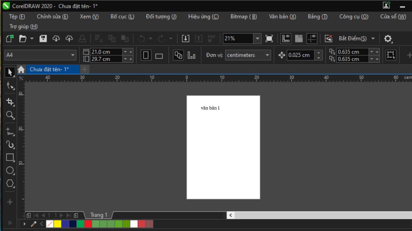Click the nudge distance 0.025 cm field
Viewport: 412px width, 231px height.
click(300, 55)
